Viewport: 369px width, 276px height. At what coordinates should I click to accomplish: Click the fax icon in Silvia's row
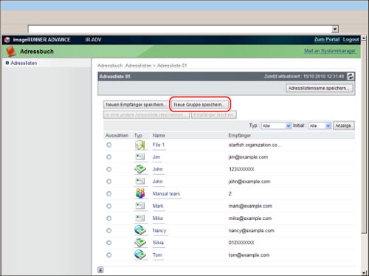click(x=140, y=243)
